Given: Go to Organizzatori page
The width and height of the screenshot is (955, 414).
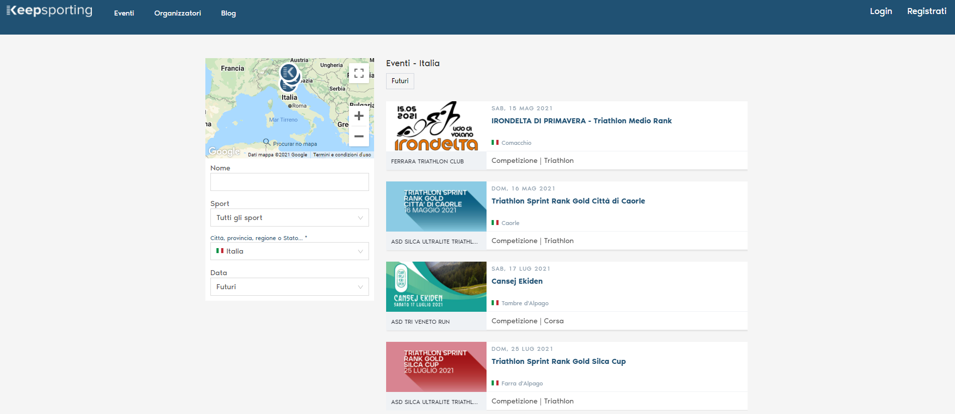Looking at the screenshot, I should (177, 13).
